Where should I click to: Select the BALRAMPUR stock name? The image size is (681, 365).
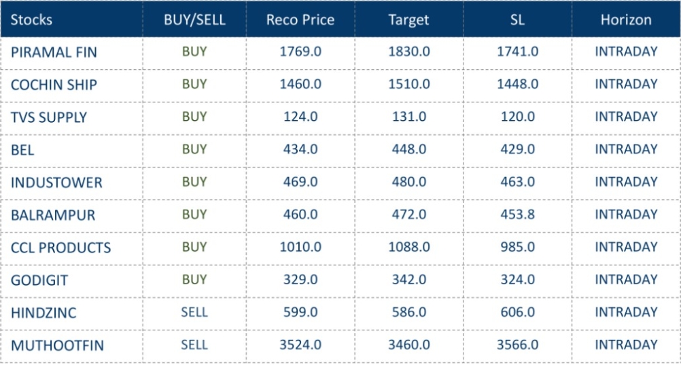click(x=53, y=215)
